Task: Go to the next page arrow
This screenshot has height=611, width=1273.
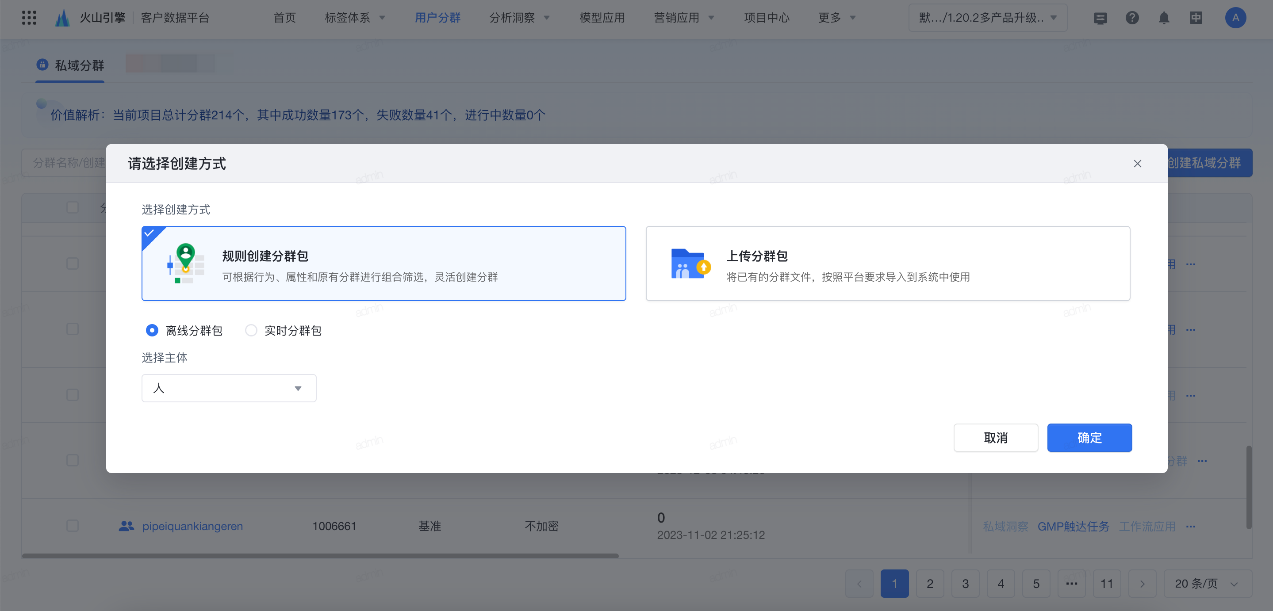Action: click(x=1142, y=584)
